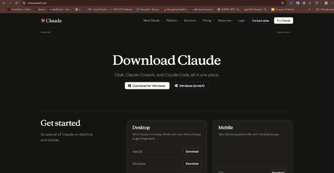Click 'Access all of Claude on desktop' text
The width and height of the screenshot is (334, 173).
point(67,137)
